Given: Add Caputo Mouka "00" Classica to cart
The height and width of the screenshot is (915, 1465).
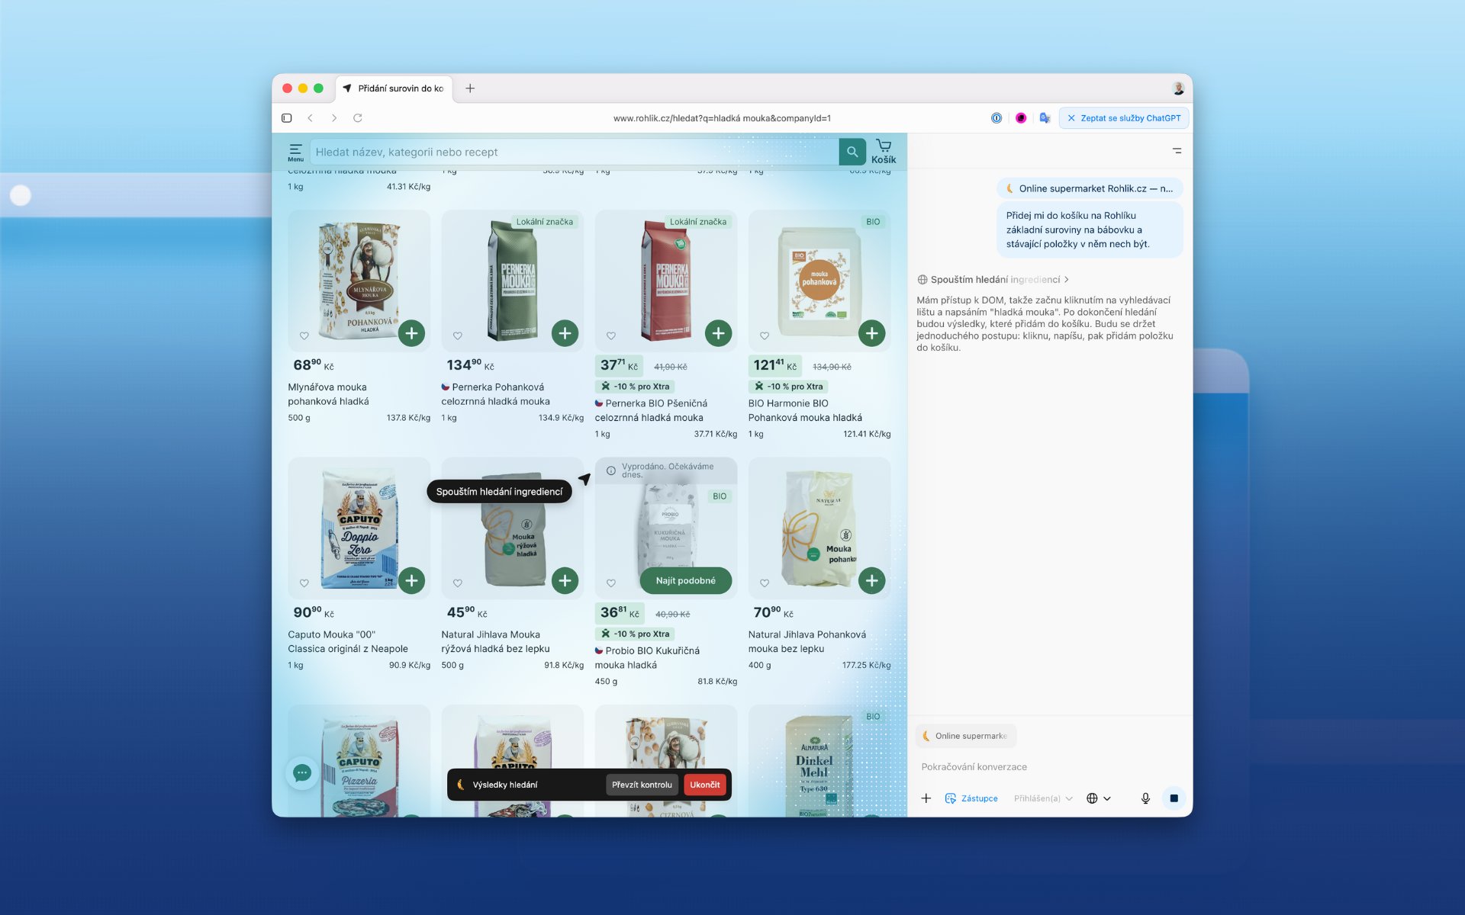Looking at the screenshot, I should tap(411, 580).
